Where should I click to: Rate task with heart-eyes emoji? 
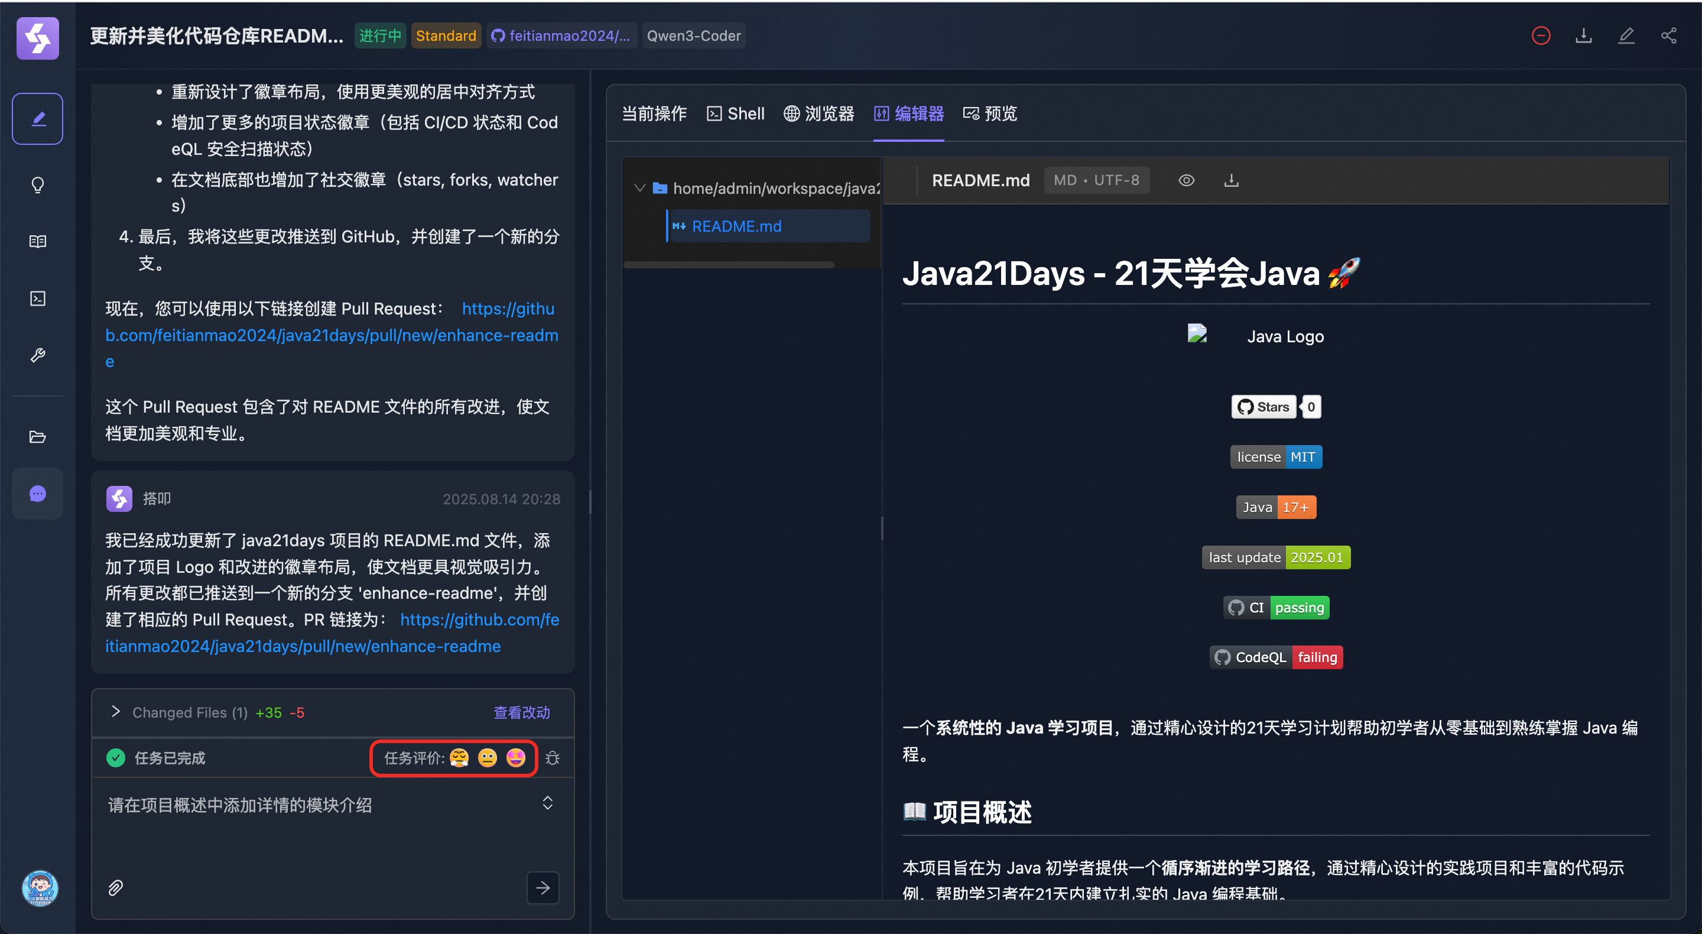pos(515,757)
